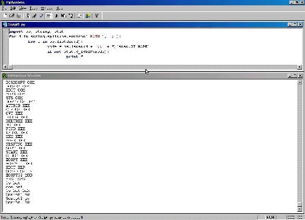Viewport: 305px width, 220px height.
Task: Open the File menu
Action: click(4, 8)
